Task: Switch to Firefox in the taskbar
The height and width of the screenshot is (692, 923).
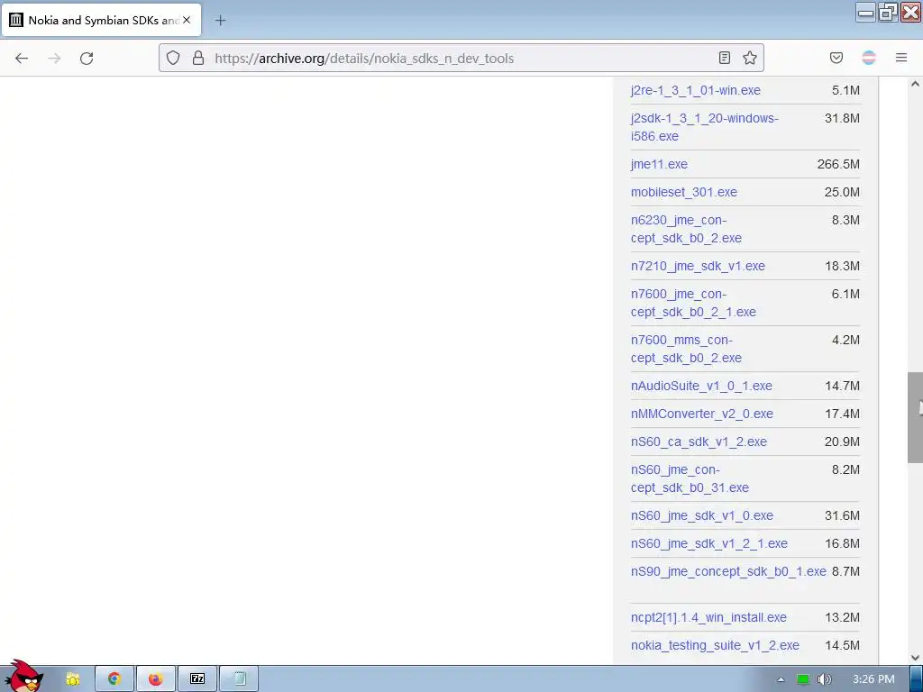Action: coord(155,679)
